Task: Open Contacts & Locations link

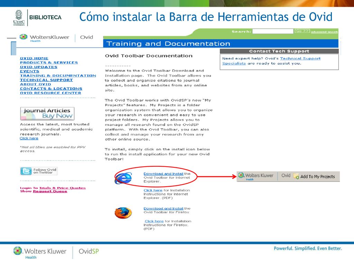Action: click(x=51, y=89)
